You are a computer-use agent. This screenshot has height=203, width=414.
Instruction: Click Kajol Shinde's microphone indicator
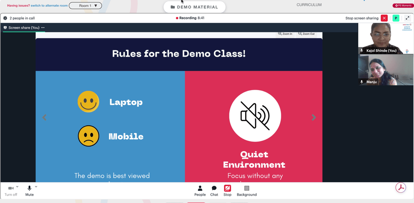pos(362,50)
